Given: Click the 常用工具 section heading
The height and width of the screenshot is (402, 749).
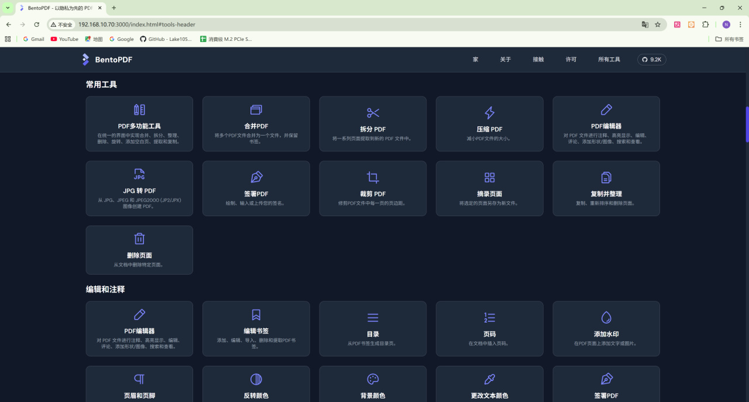Looking at the screenshot, I should coord(102,85).
